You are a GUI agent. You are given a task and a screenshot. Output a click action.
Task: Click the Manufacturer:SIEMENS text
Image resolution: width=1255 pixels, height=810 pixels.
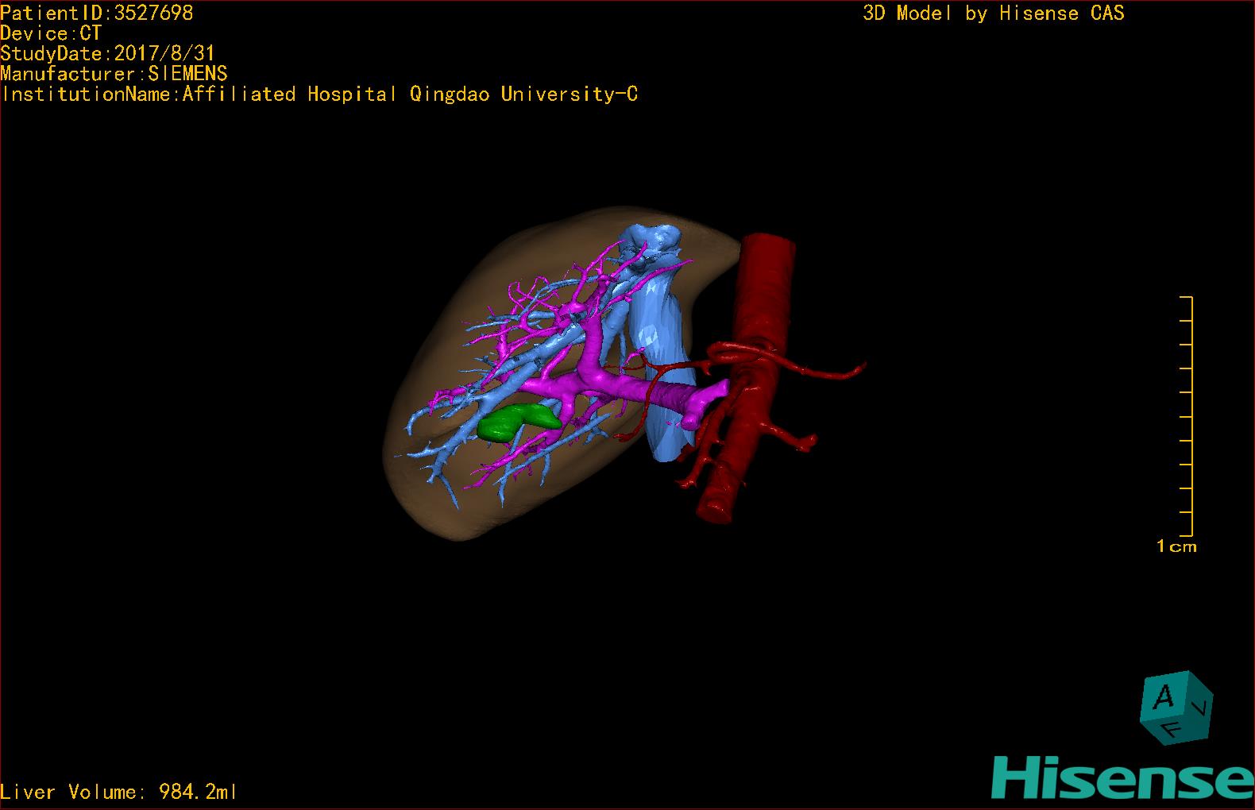[114, 74]
